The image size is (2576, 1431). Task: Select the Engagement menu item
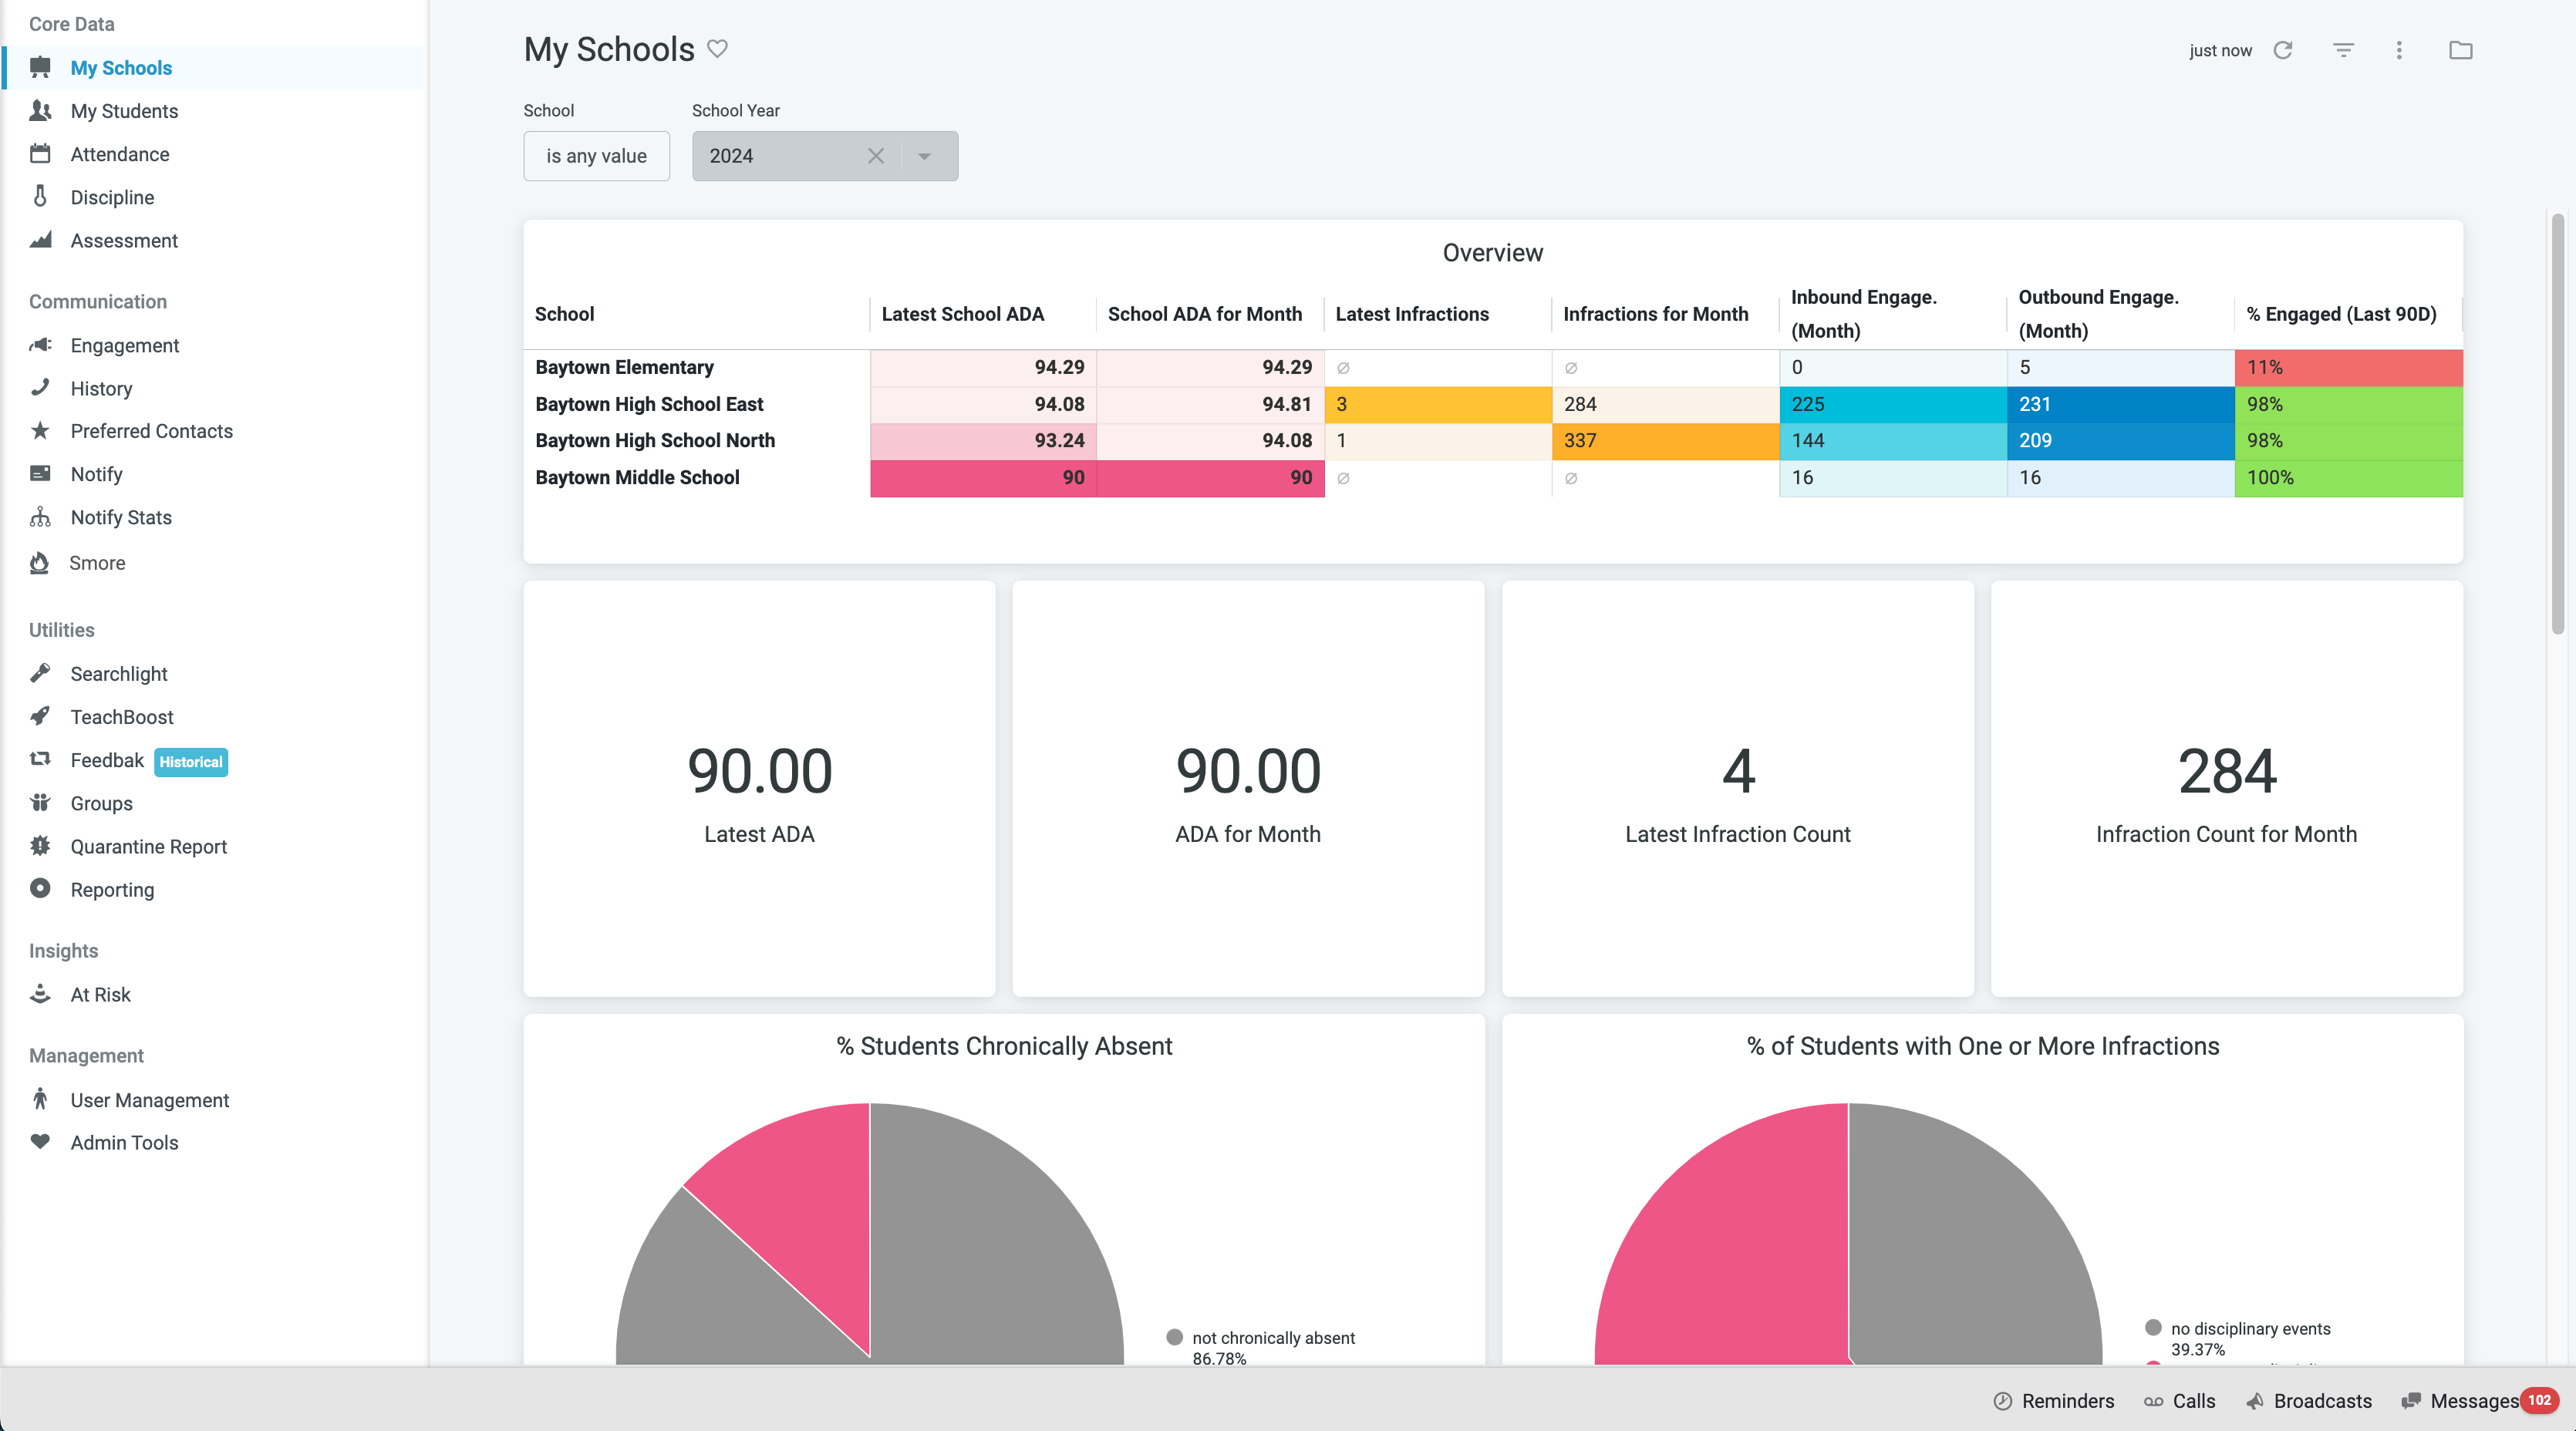124,346
